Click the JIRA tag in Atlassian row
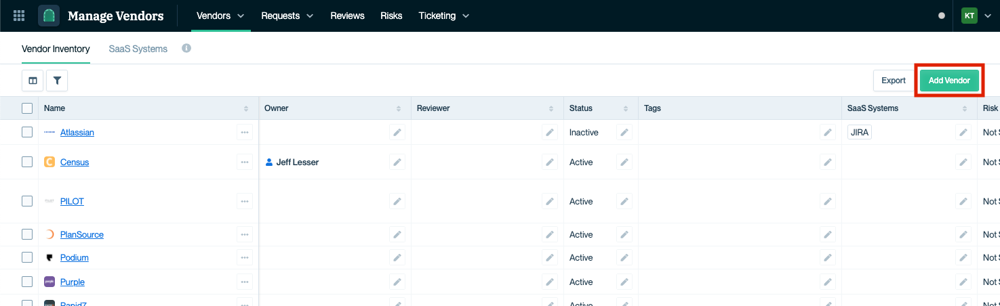The width and height of the screenshot is (1000, 306). [x=860, y=132]
